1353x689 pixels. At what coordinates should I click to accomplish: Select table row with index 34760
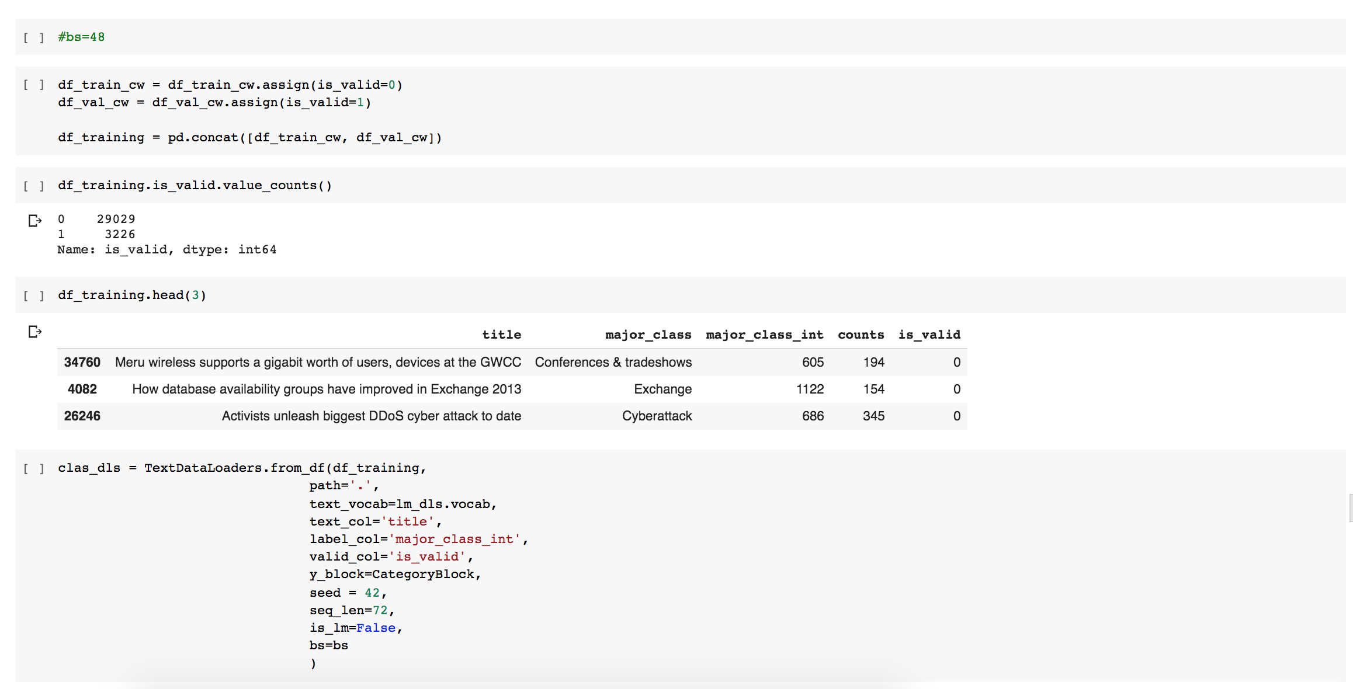[x=82, y=362]
